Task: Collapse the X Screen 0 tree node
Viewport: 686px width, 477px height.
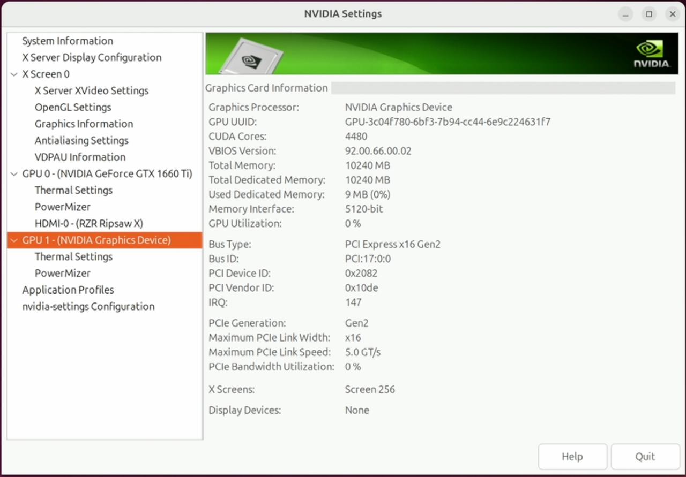Action: pos(14,74)
